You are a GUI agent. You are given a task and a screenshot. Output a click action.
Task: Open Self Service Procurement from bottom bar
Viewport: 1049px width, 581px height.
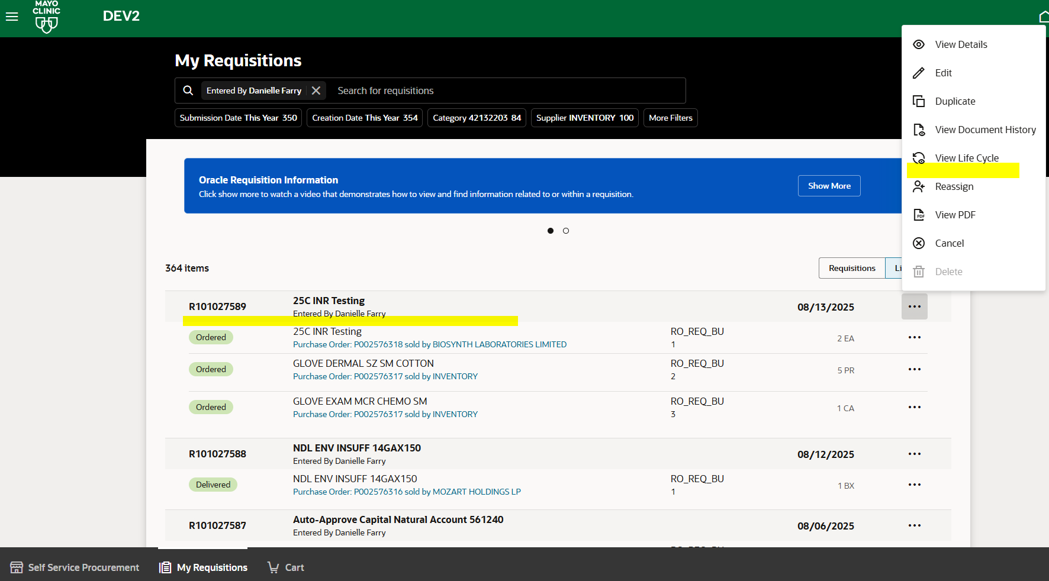click(x=75, y=567)
